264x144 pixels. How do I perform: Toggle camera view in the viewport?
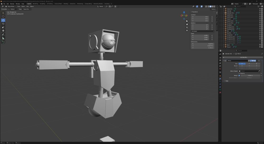coord(187,27)
